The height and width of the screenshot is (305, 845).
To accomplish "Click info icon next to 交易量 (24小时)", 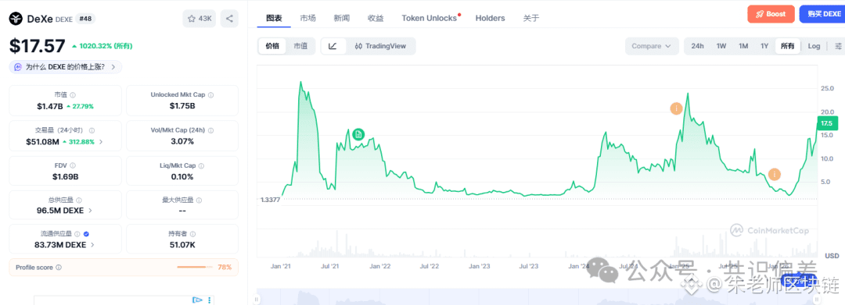I will pyautogui.click(x=92, y=130).
